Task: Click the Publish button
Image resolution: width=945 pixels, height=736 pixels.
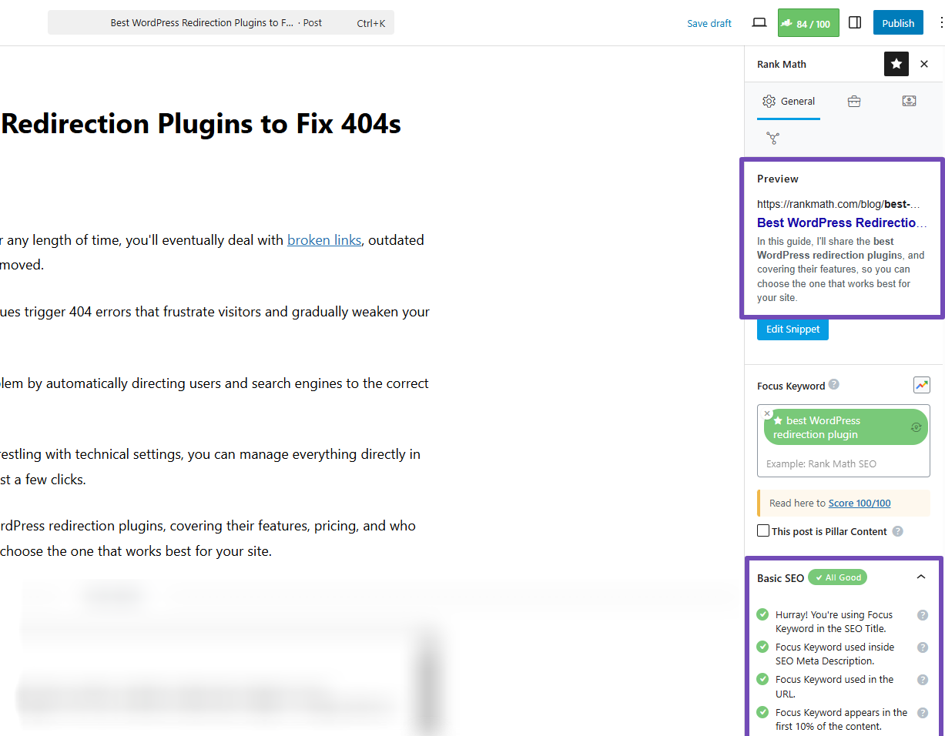Action: [898, 23]
